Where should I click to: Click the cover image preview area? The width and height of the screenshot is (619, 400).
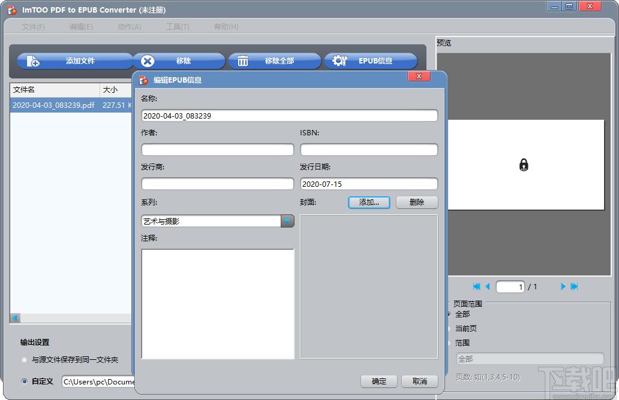click(369, 287)
